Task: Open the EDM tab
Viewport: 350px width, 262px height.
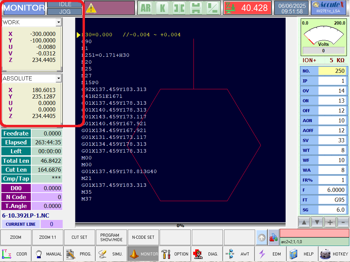Action: point(271,254)
